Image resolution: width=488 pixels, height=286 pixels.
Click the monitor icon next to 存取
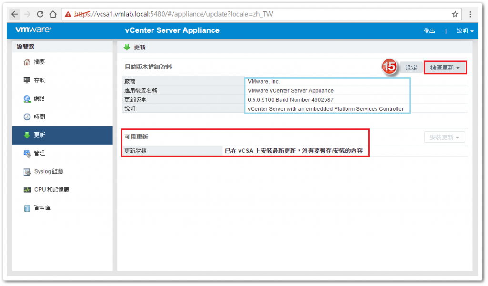(x=27, y=80)
